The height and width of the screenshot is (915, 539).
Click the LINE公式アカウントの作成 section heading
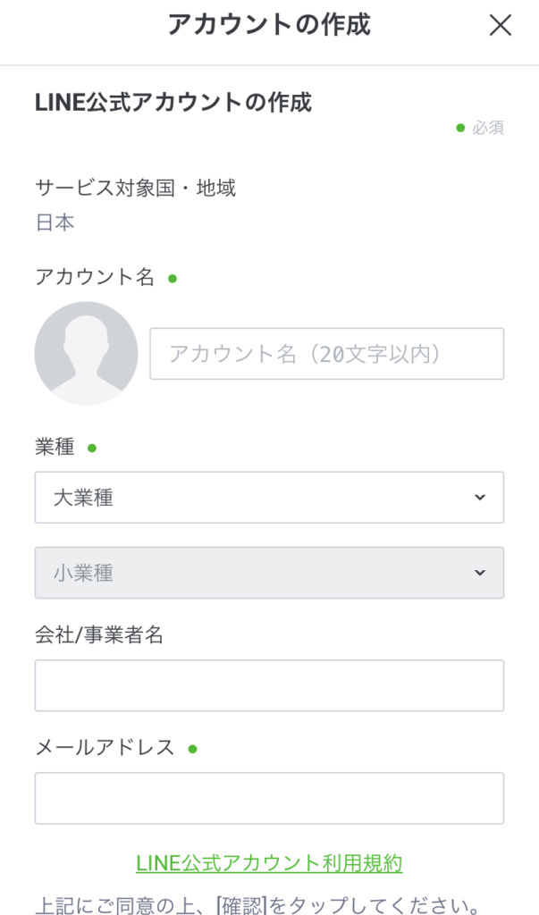173,103
